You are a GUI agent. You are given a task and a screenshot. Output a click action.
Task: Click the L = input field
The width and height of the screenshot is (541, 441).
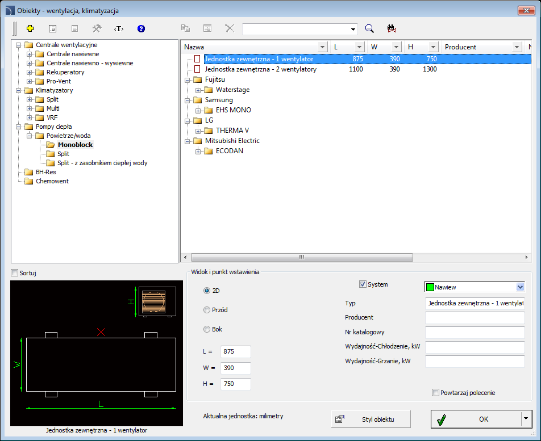tap(236, 351)
